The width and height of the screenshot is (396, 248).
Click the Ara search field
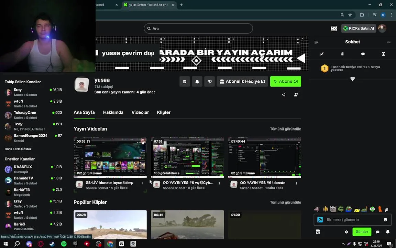(198, 28)
